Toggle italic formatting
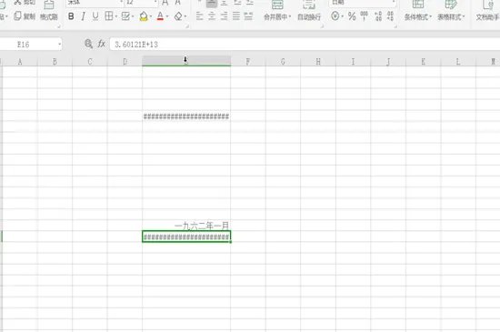This screenshot has width=500, height=332. tap(83, 16)
